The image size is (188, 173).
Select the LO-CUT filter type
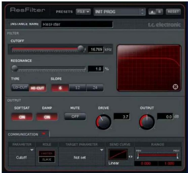tap(20, 88)
